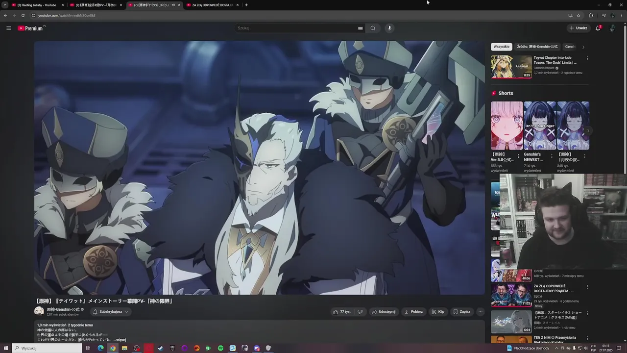Screen dimensions: 627x353
Task: Expand description with ...więcej
Action: tap(120, 340)
